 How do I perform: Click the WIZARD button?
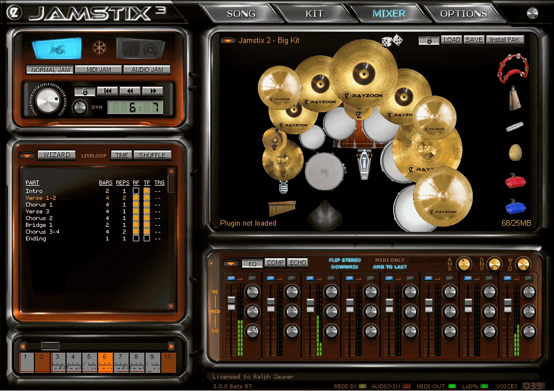(x=56, y=155)
